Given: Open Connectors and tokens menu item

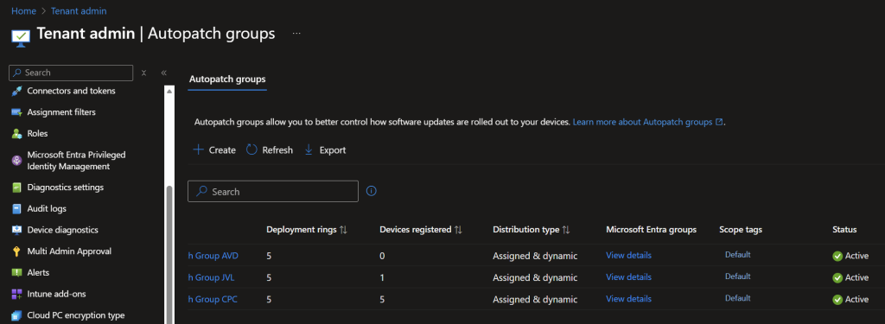Looking at the screenshot, I should (x=71, y=91).
